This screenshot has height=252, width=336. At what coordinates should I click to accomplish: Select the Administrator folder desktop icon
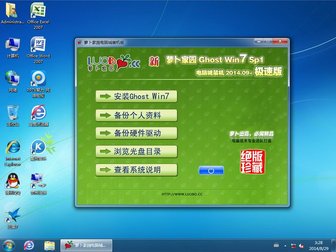(x=13, y=13)
